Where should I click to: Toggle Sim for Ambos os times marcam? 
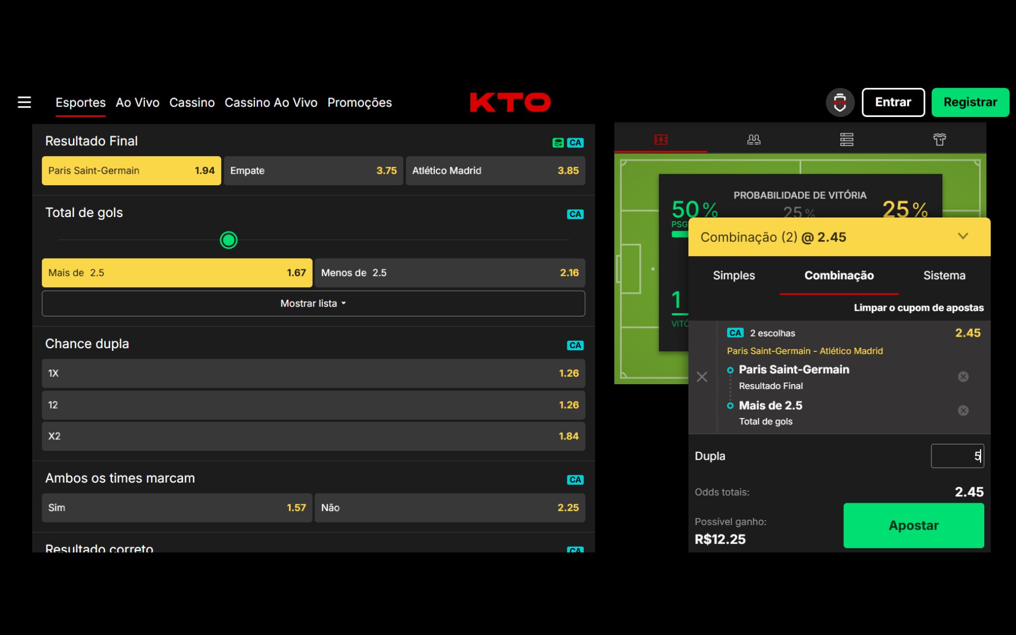click(x=177, y=508)
